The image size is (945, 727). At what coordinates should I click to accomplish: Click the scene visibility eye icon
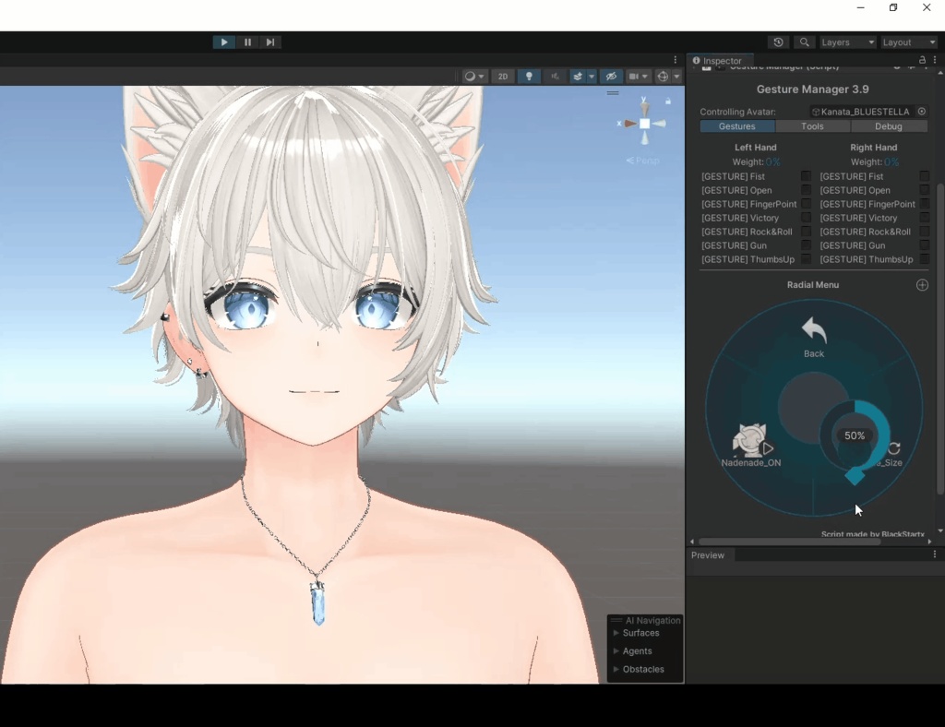611,76
